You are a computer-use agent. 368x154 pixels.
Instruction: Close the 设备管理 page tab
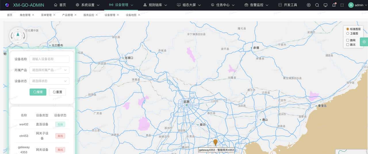[x=118, y=15]
